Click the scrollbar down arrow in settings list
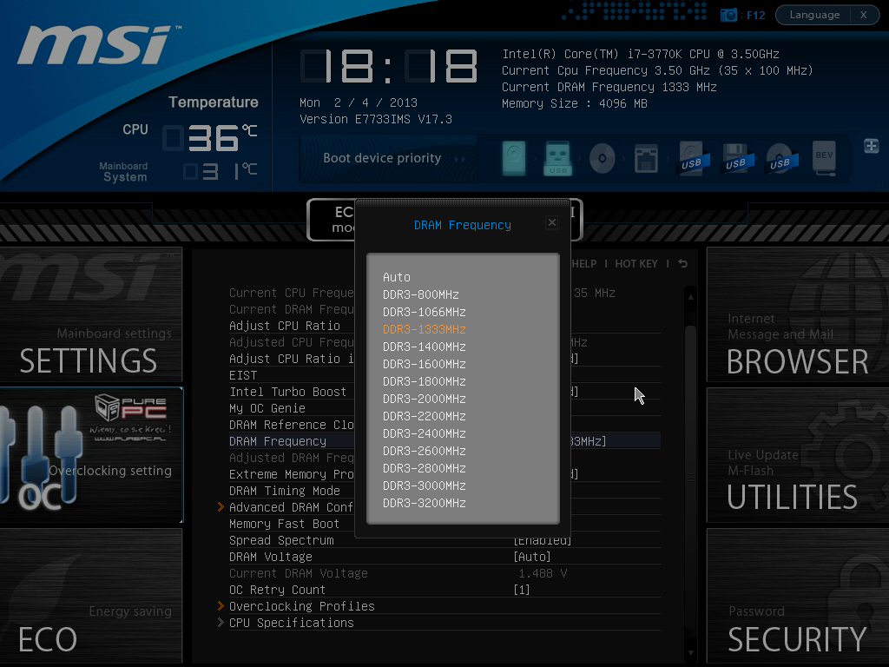This screenshot has height=667, width=889. click(x=690, y=653)
